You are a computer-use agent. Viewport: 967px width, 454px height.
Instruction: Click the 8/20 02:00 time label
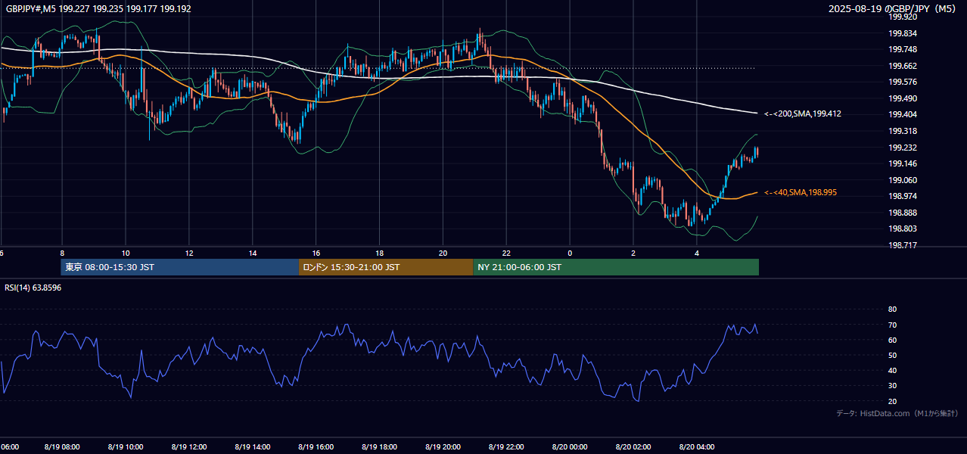633,447
